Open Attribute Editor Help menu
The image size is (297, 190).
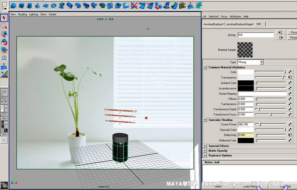click(x=246, y=17)
